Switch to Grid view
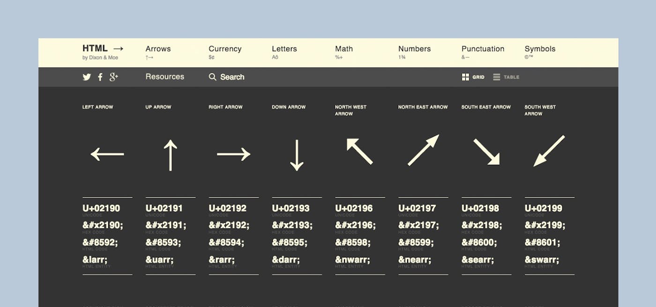Image resolution: width=656 pixels, height=307 pixels. coord(473,77)
